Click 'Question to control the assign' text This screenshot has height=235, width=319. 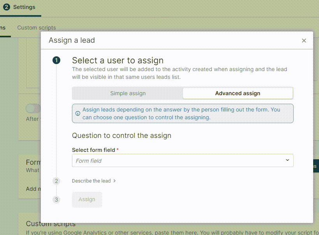(x=122, y=136)
